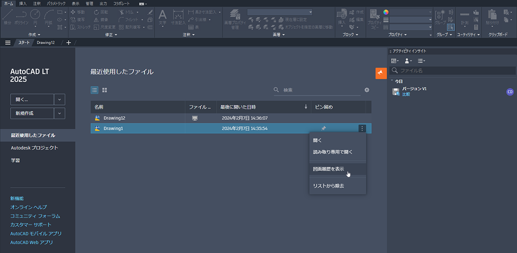517x253 pixels.
Task: Select the Drawing12 row in recent files
Action: (x=231, y=118)
